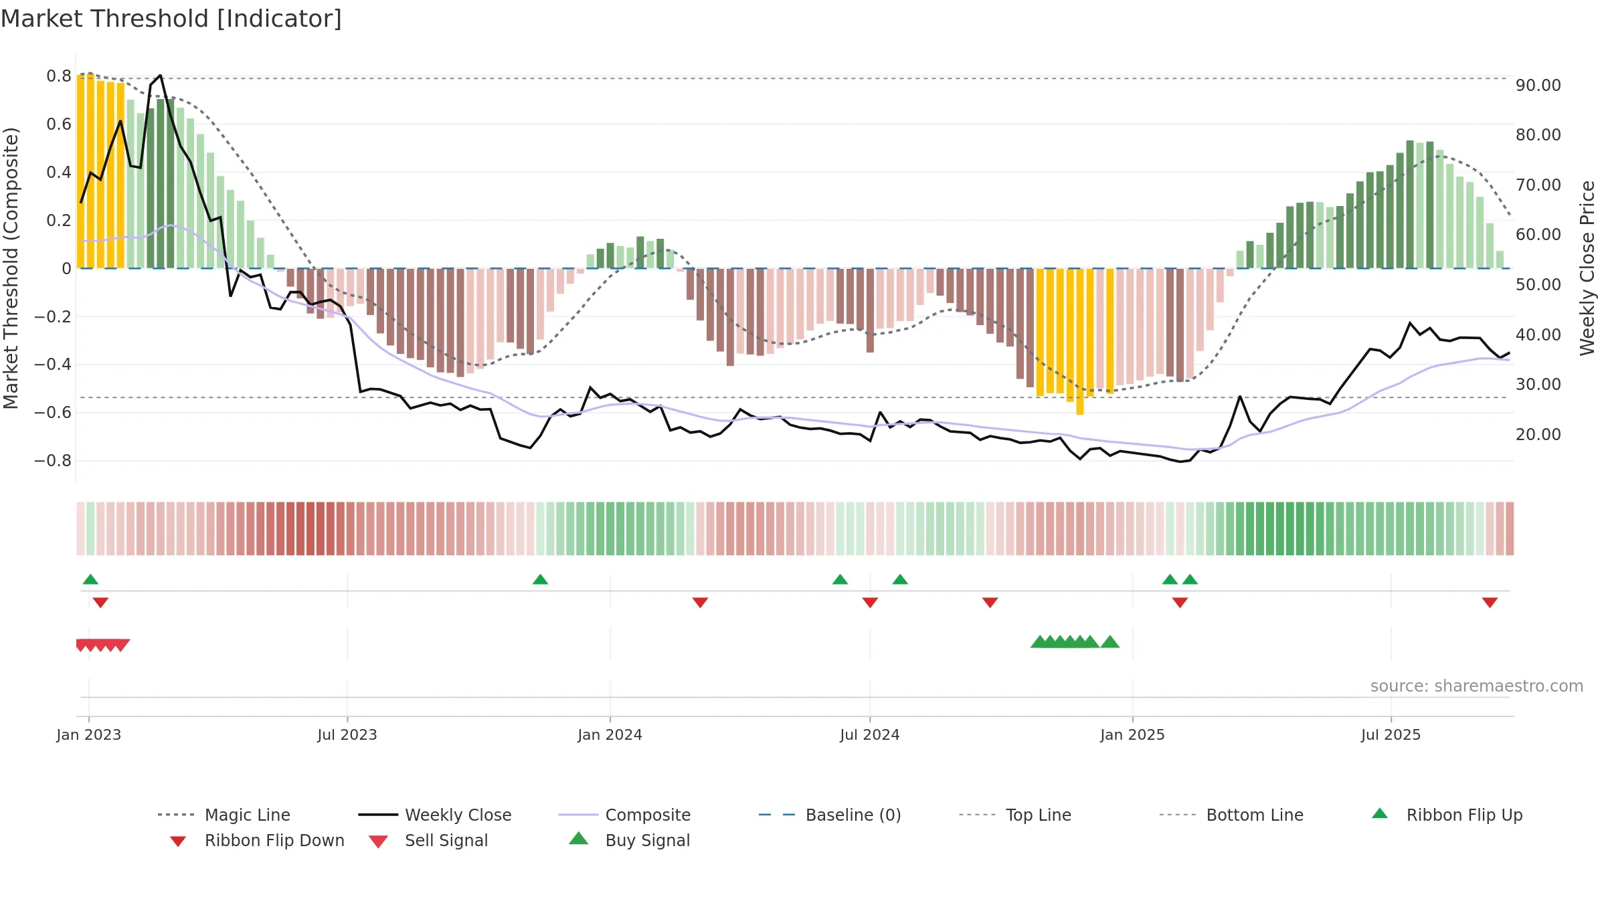Toggle Magic Line in the legend
Viewport: 1606px width, 903px height.
(x=224, y=815)
